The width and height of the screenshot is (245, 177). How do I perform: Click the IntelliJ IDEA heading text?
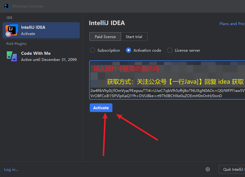107,23
